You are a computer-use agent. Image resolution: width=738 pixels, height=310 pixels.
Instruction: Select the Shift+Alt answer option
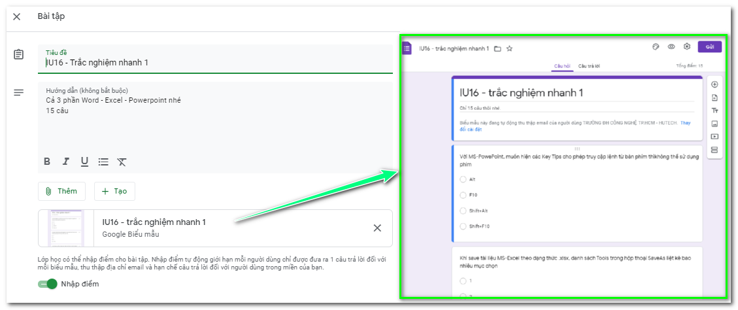click(x=463, y=211)
